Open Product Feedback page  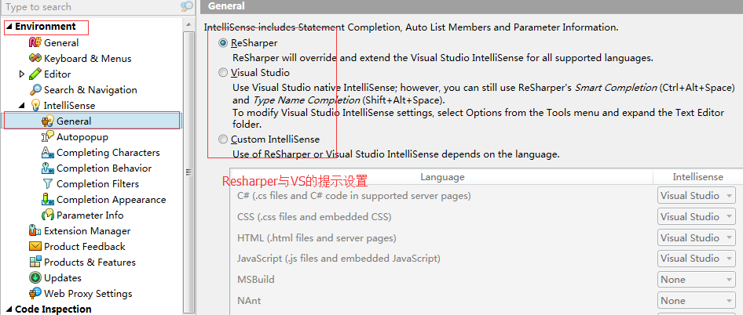coord(84,246)
